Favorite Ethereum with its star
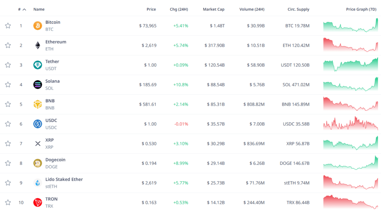 pos(8,45)
